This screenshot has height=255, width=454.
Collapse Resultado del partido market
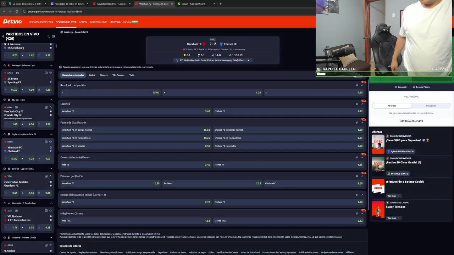[362, 85]
